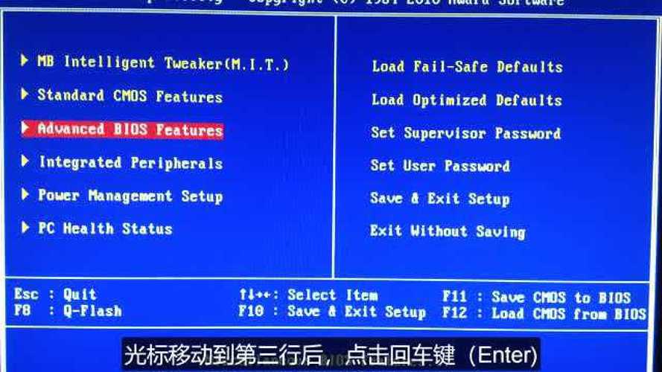Open PC Health Status page
The image size is (662, 372).
click(x=106, y=228)
